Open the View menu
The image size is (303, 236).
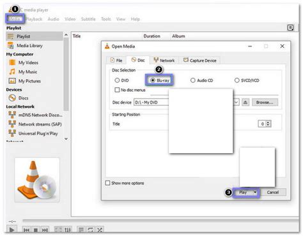[x=121, y=19]
